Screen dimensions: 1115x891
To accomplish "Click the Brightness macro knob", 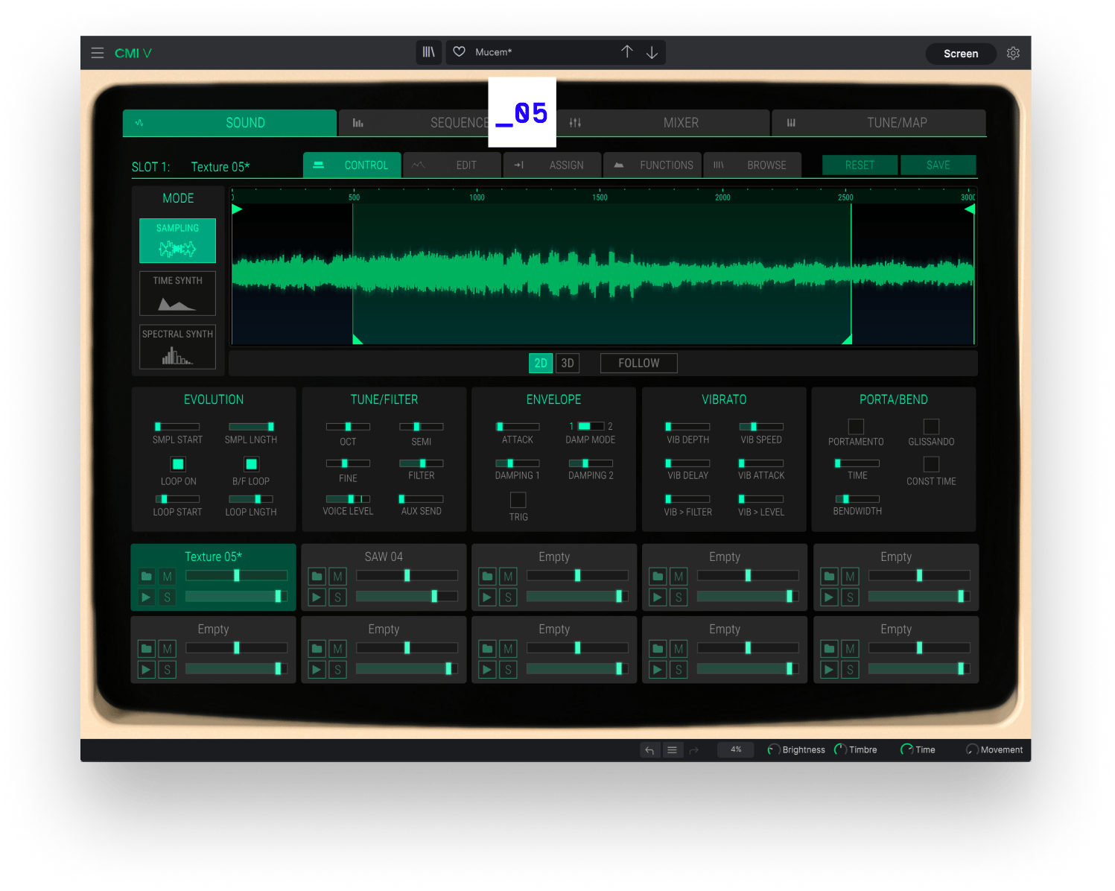I will click(x=774, y=750).
